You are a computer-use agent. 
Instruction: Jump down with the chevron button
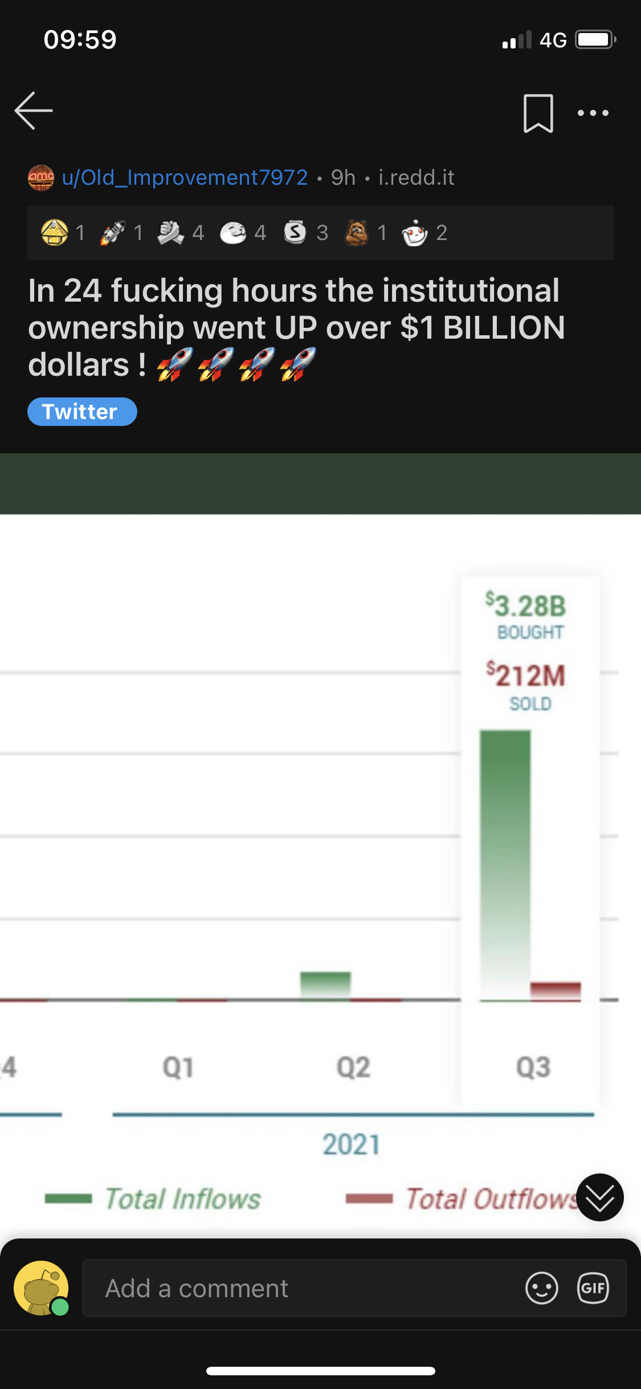pyautogui.click(x=600, y=1197)
